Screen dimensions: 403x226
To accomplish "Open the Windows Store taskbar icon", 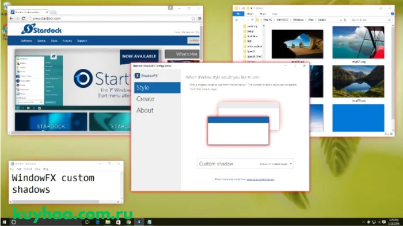I will (x=118, y=222).
